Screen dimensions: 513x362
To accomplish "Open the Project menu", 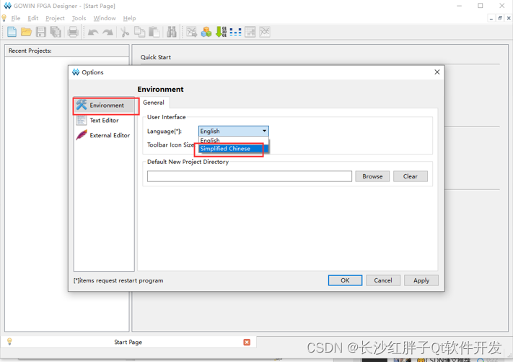I will (x=55, y=18).
